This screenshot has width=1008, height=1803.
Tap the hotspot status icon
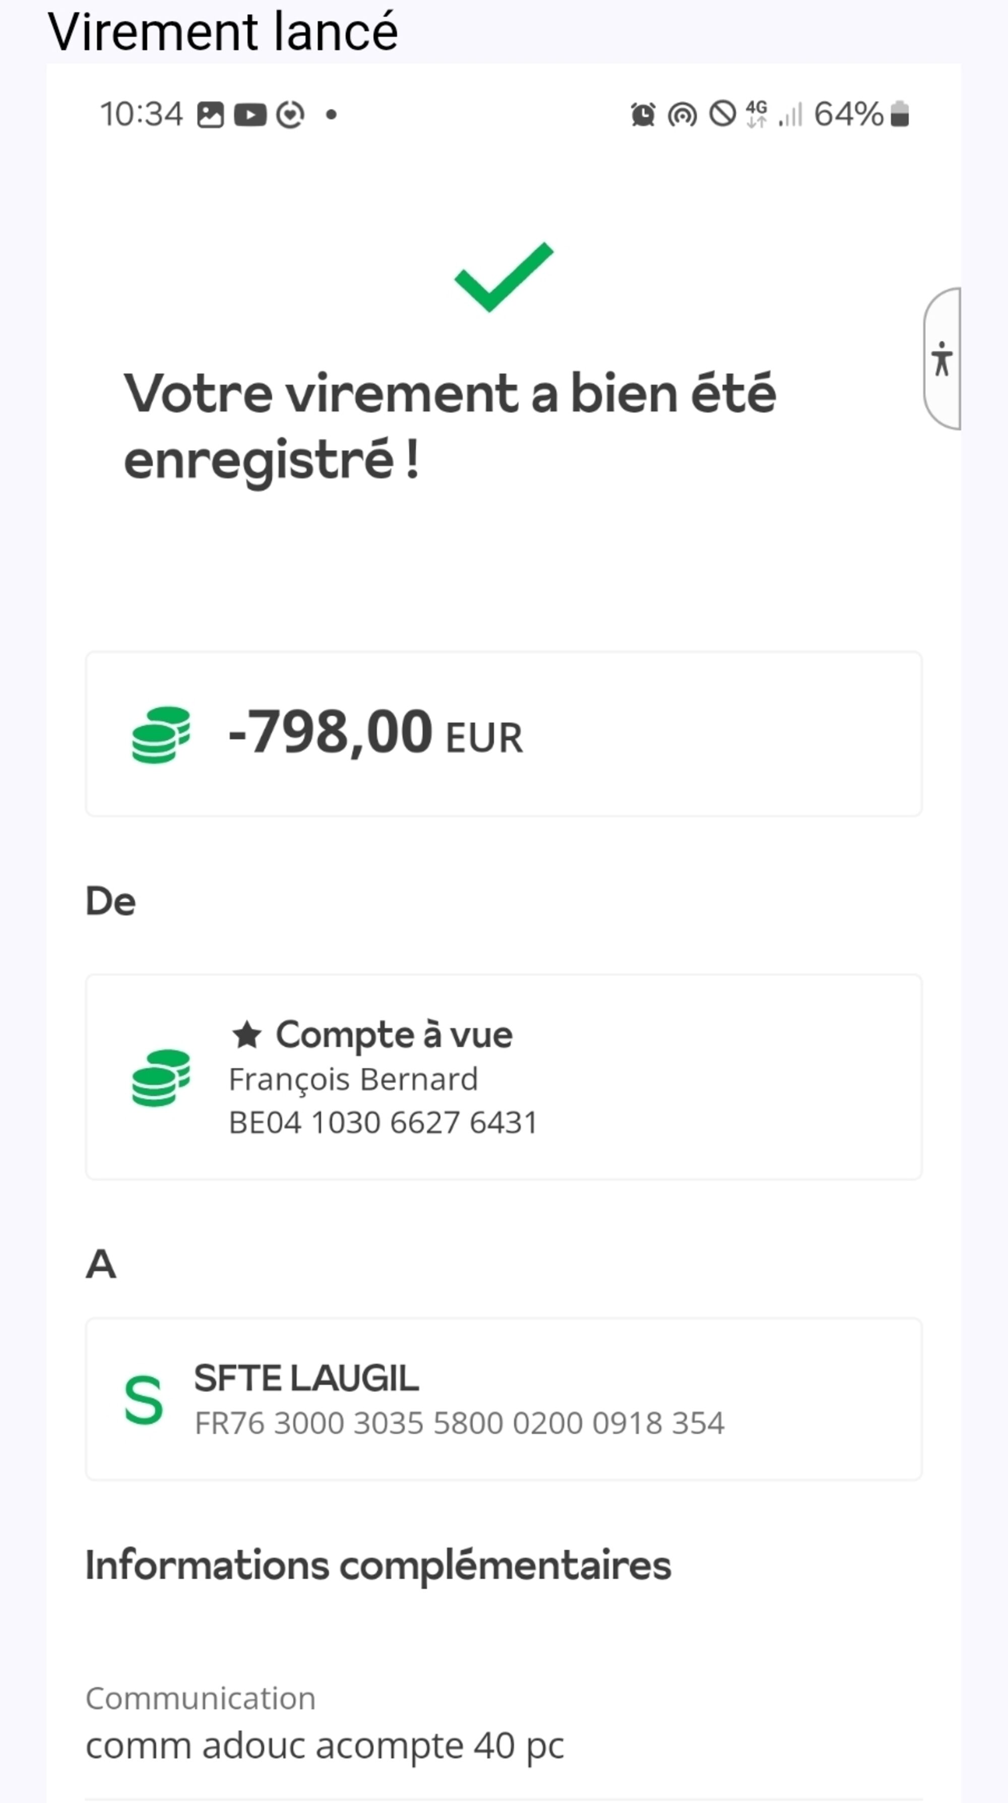[682, 114]
